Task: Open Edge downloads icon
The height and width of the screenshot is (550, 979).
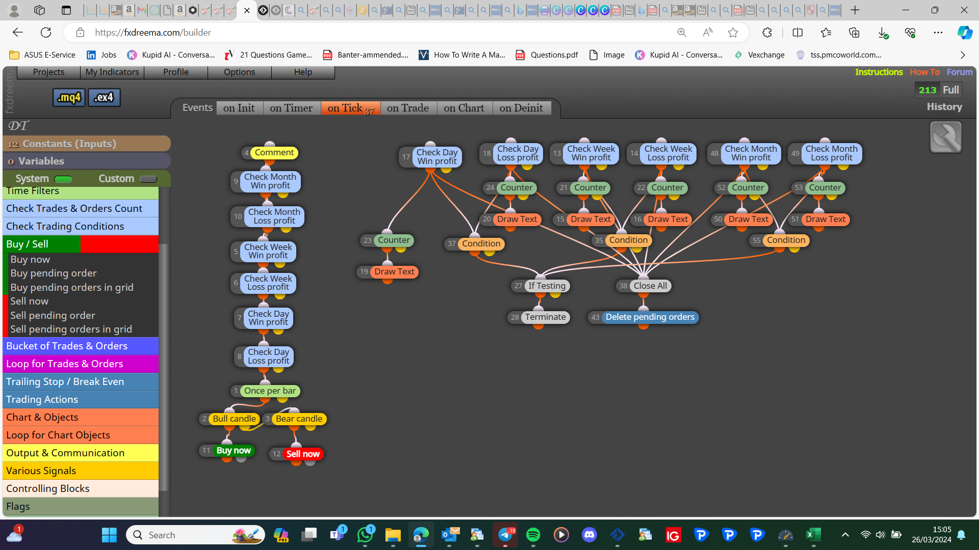Action: click(883, 33)
